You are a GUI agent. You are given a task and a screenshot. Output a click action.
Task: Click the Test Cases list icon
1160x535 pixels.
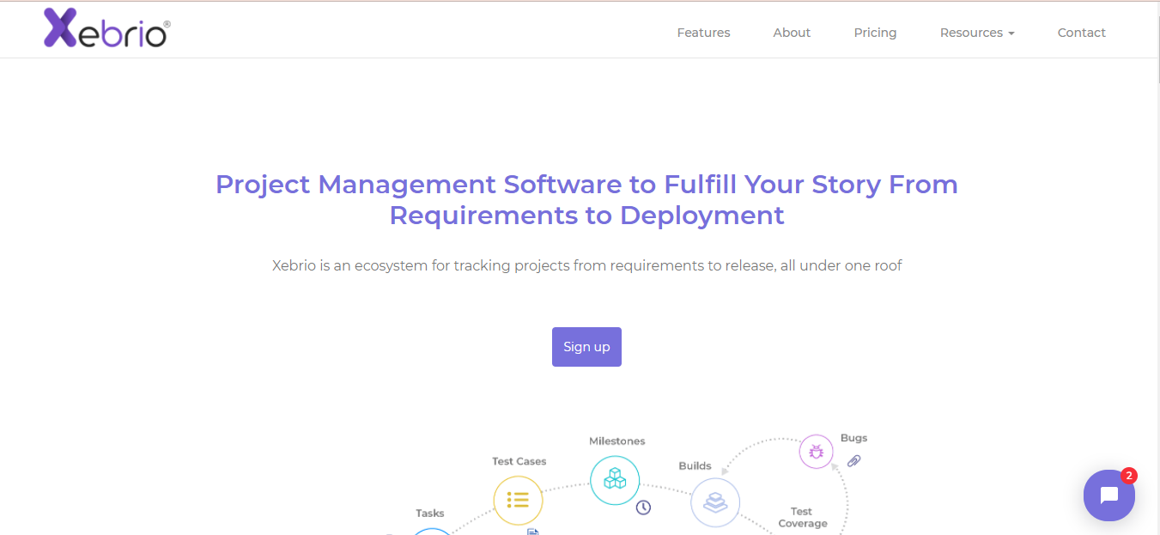518,500
